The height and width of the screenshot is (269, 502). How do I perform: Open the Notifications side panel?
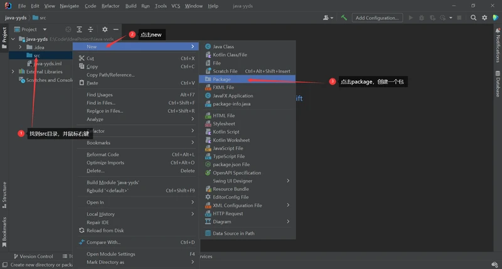point(498,49)
